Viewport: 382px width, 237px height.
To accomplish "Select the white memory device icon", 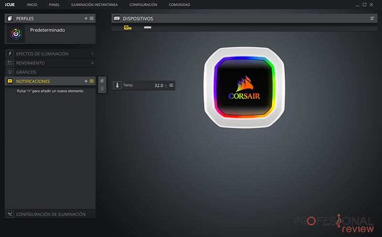I will tap(148, 27).
